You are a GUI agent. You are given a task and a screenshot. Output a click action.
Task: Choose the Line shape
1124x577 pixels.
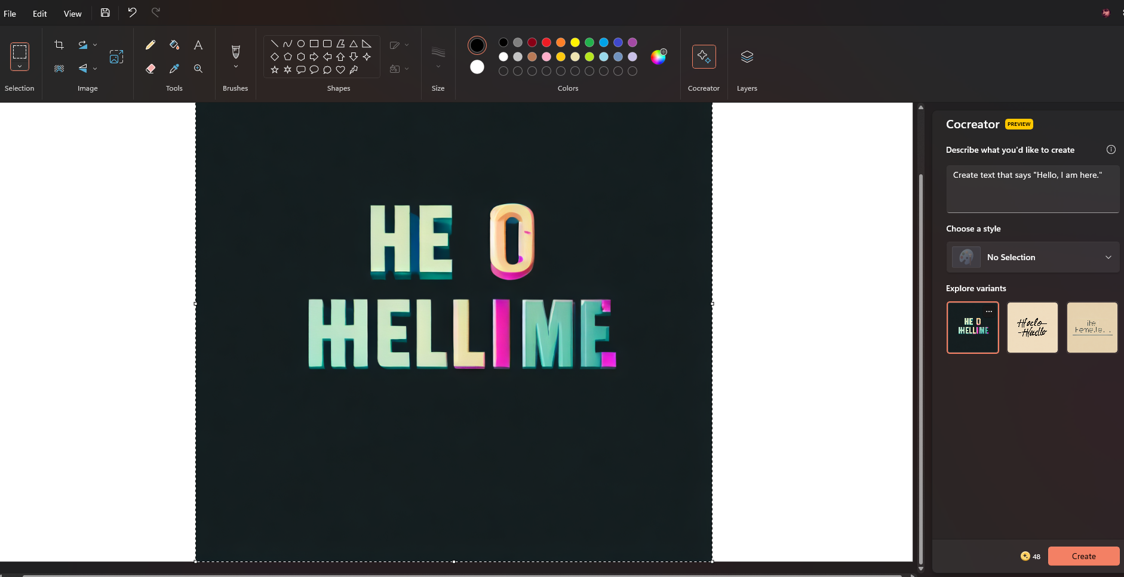tap(275, 44)
